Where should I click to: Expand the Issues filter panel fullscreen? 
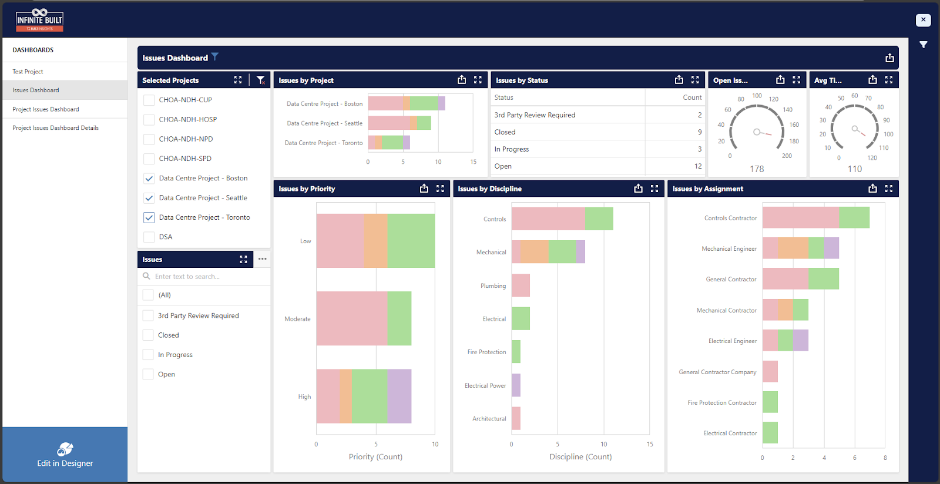[x=243, y=259]
